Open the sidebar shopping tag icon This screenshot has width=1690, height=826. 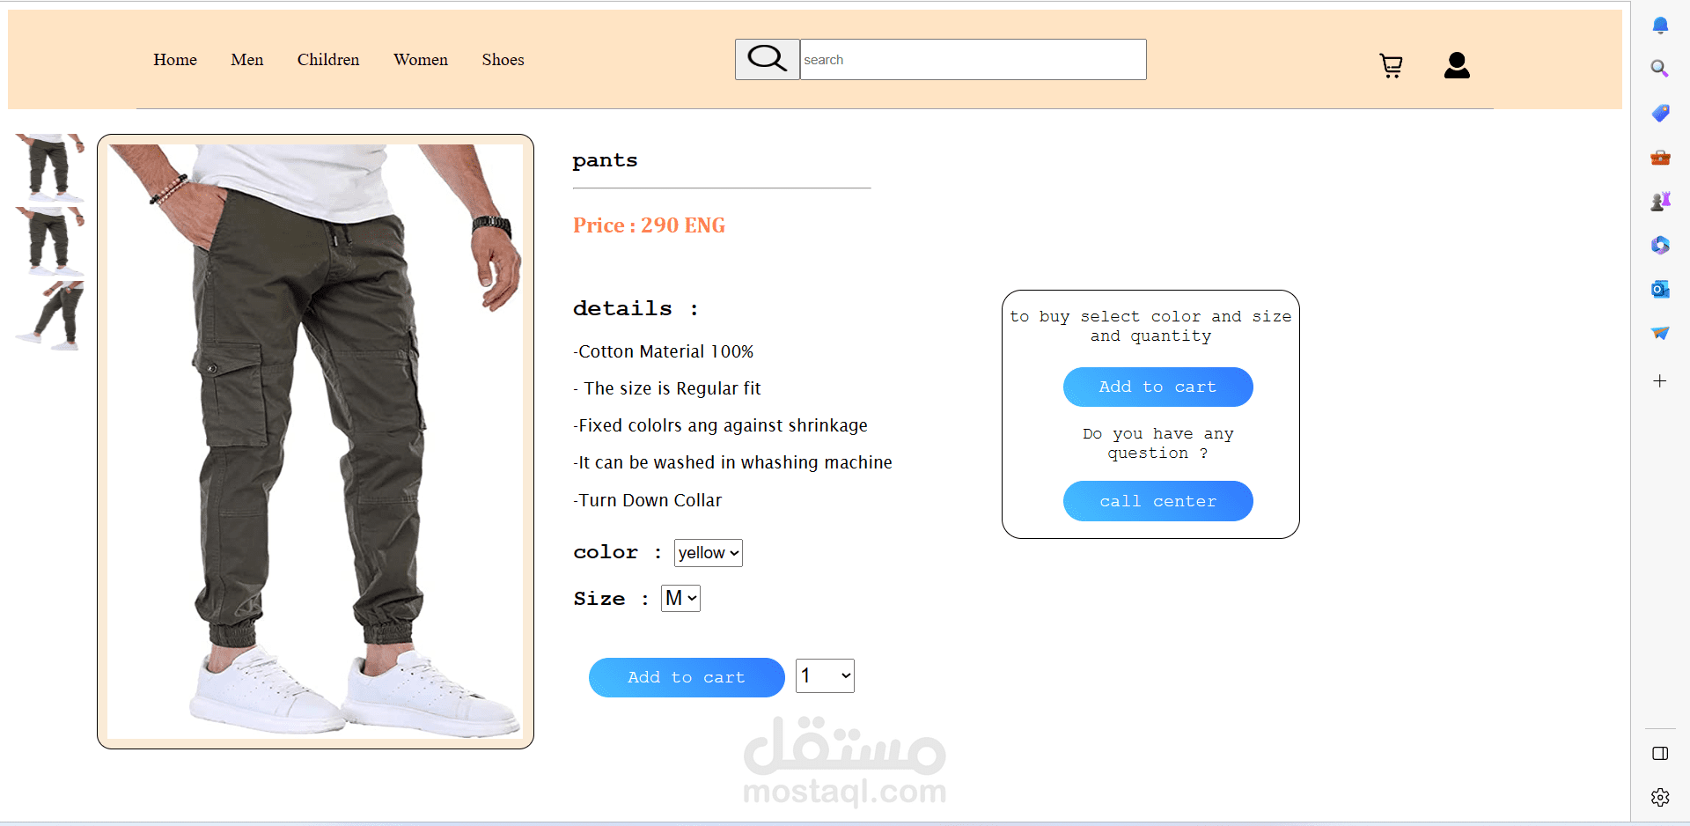pyautogui.click(x=1660, y=113)
